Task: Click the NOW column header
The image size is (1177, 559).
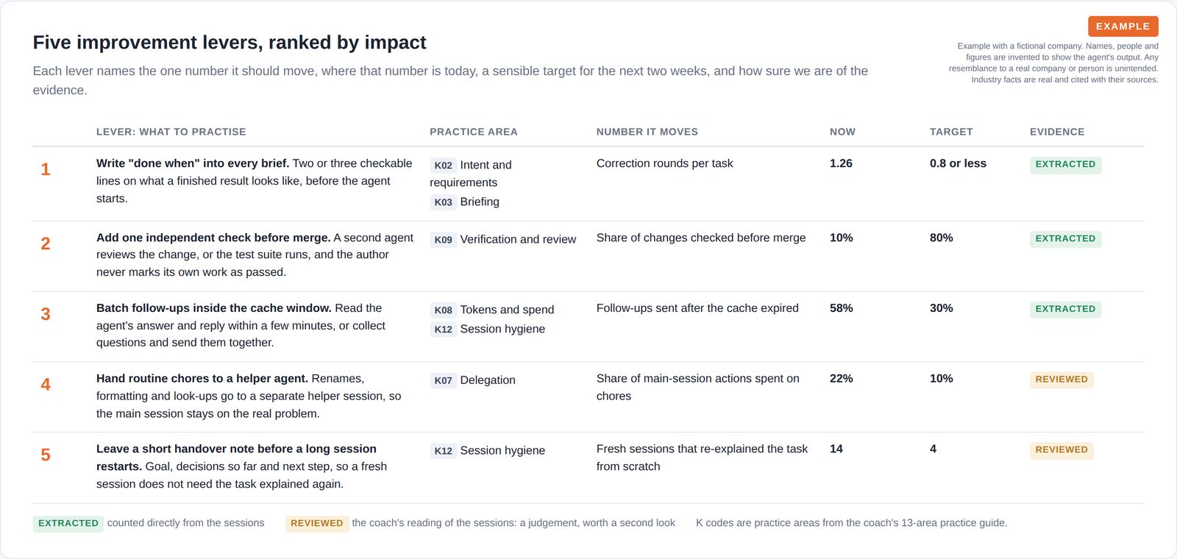Action: [842, 132]
